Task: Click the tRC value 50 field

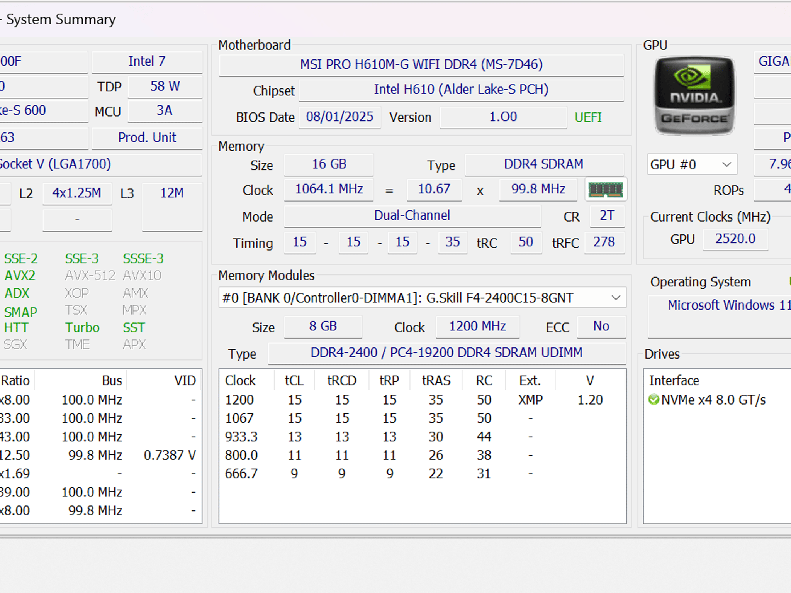Action: [x=526, y=242]
